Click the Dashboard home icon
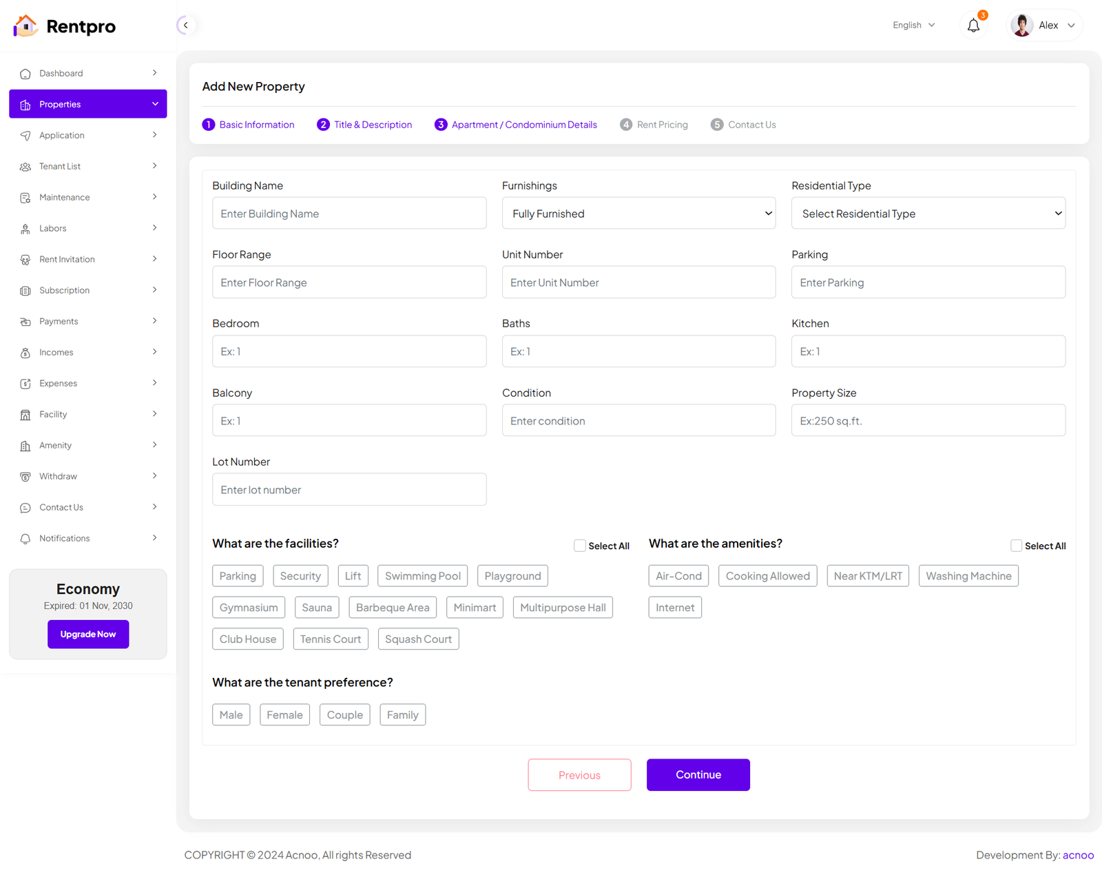The width and height of the screenshot is (1102, 877). pos(25,74)
